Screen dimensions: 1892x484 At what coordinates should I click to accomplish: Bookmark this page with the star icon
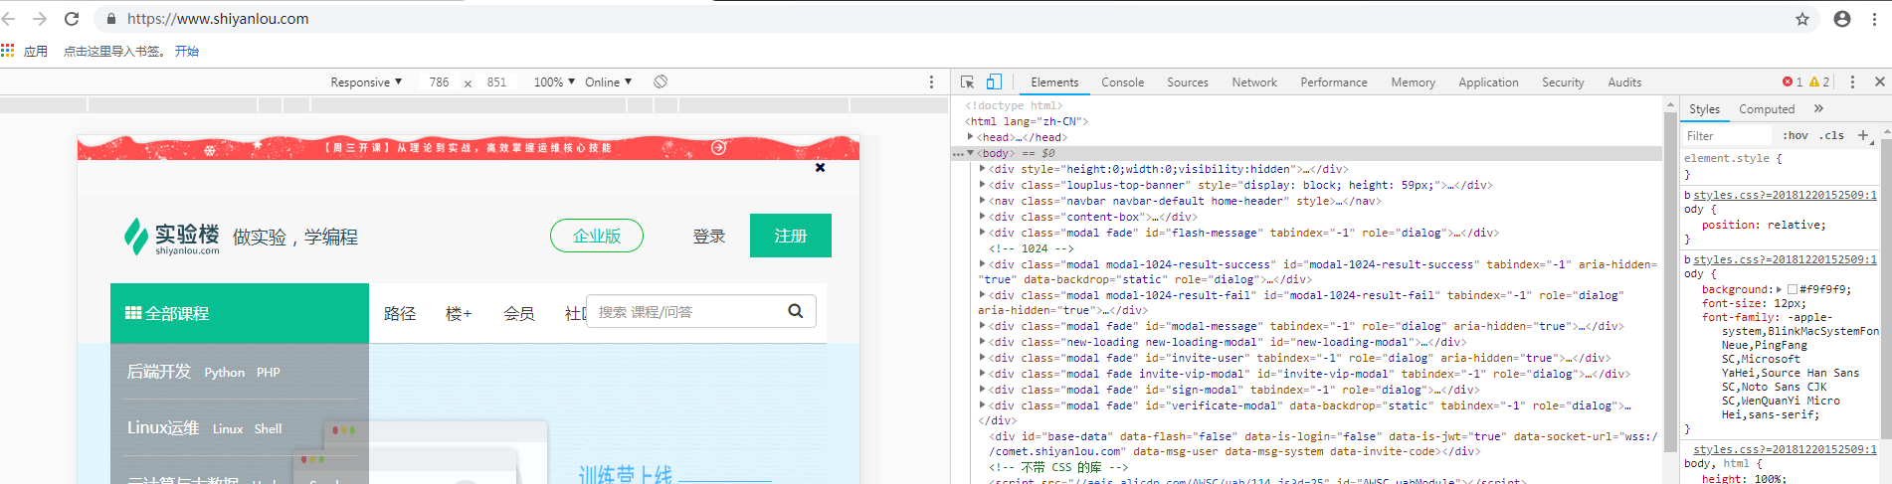1802,19
